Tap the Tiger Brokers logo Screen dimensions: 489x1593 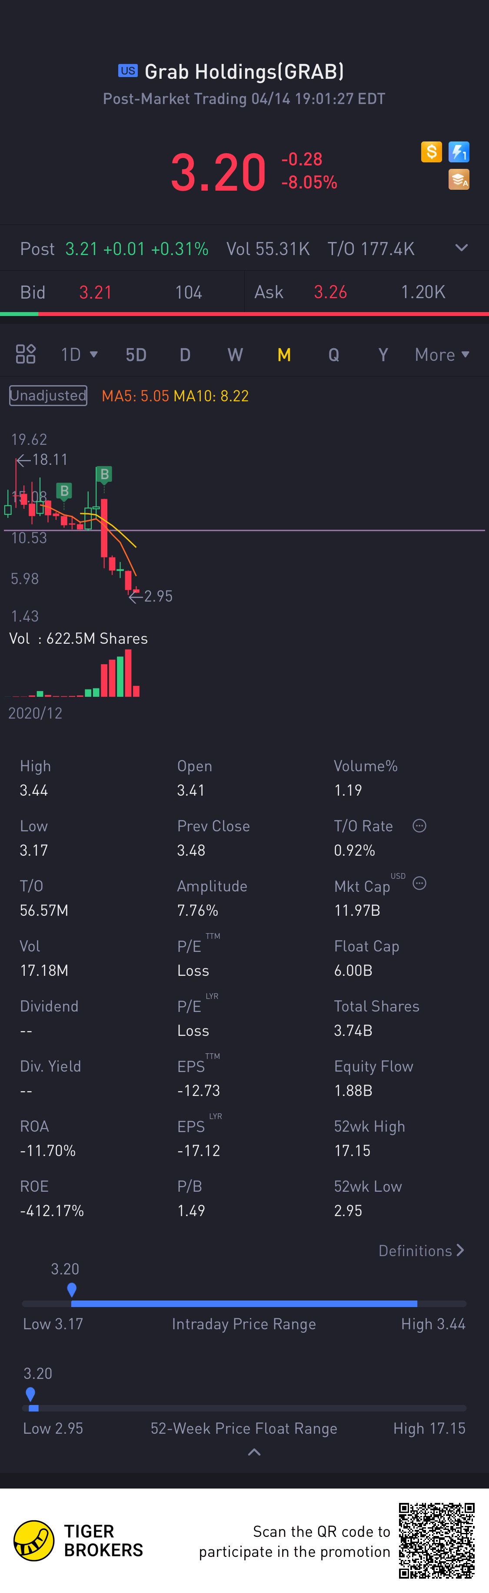[x=35, y=1540]
